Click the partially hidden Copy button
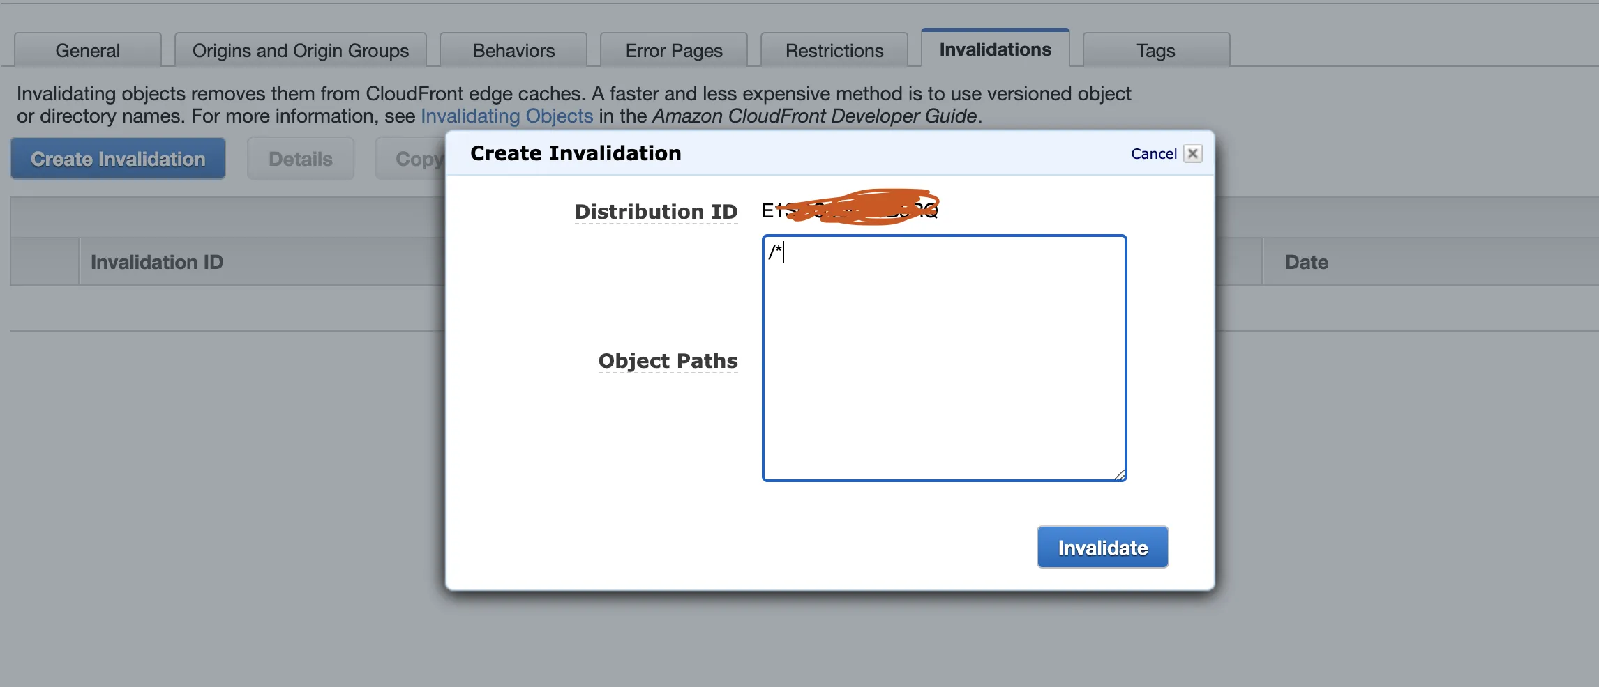This screenshot has width=1599, height=687. tap(412, 159)
